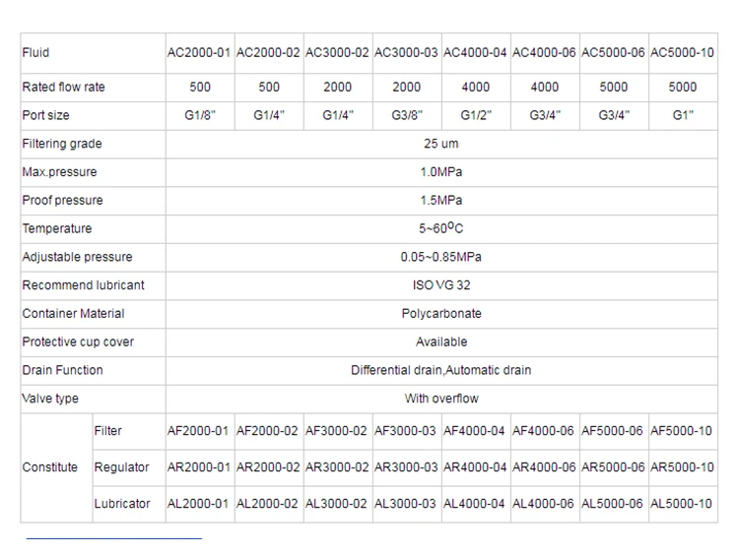Click the AL4000-04 lubricator cell
Screen dimensions: 739x556
(x=476, y=504)
